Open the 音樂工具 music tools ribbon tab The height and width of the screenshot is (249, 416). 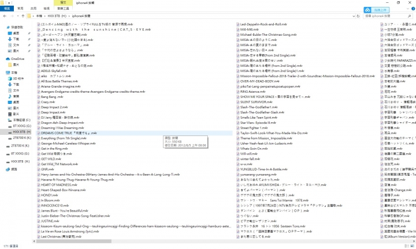[63, 9]
